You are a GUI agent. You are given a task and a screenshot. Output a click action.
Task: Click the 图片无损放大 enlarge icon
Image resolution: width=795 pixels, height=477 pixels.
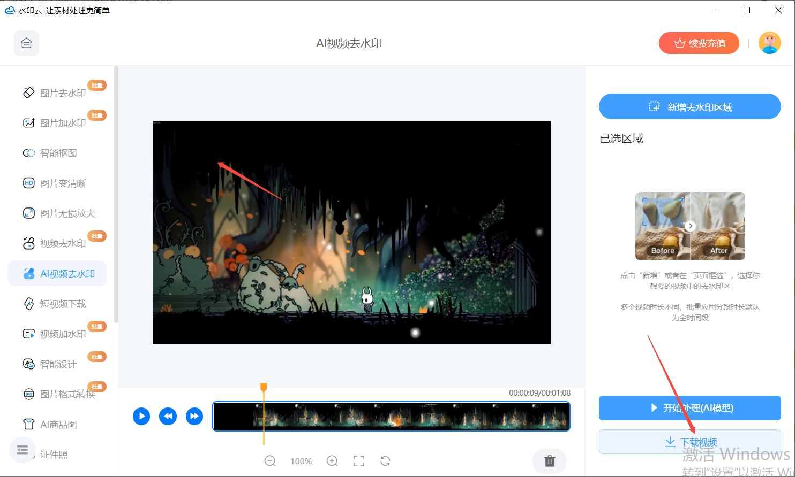point(29,213)
